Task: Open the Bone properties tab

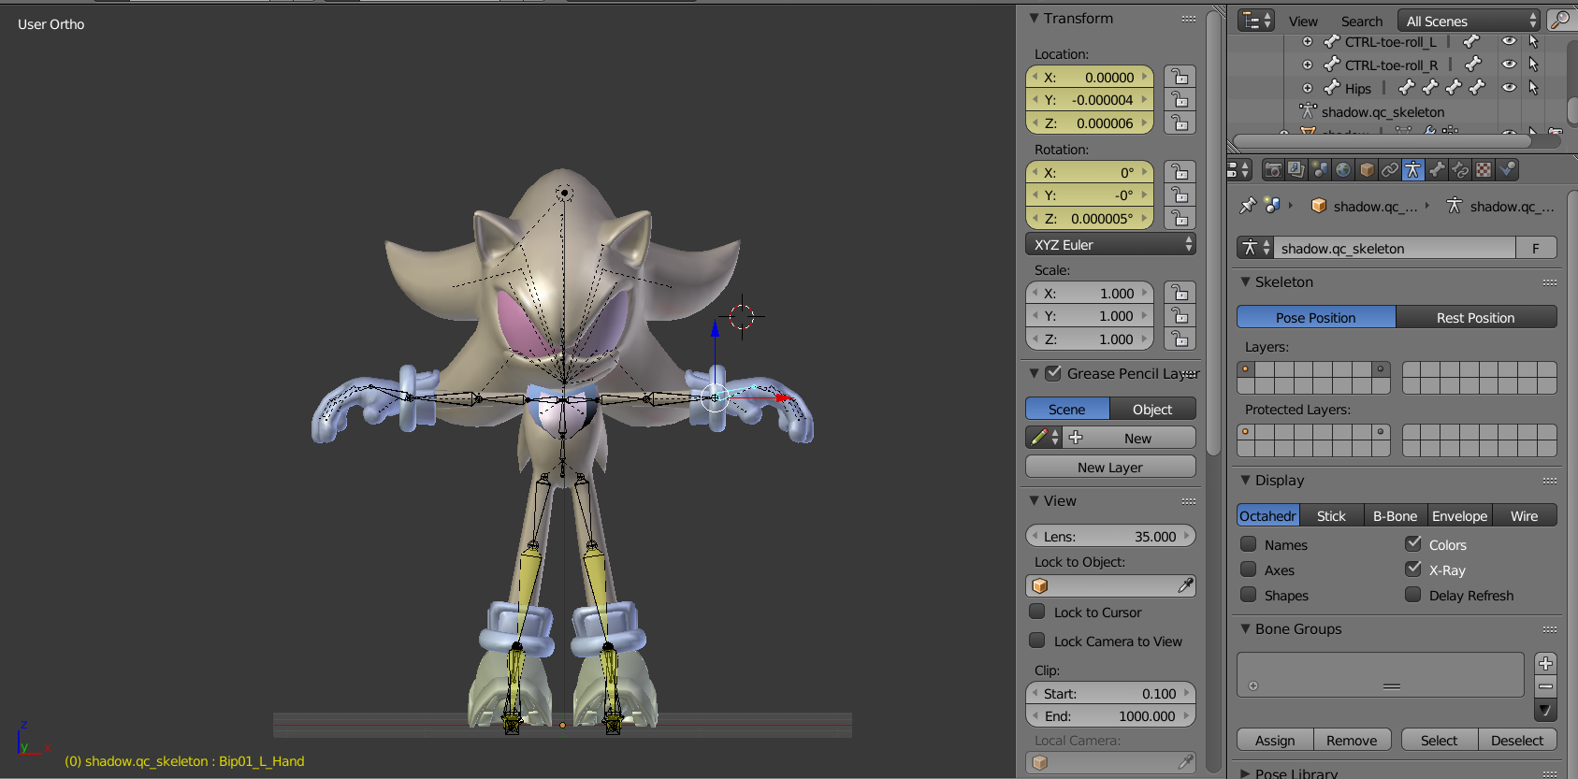Action: (x=1437, y=170)
